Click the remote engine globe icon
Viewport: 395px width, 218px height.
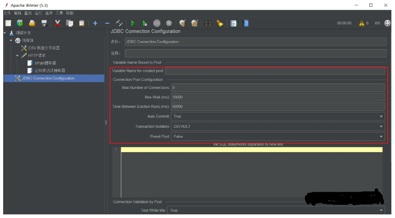tap(387, 23)
